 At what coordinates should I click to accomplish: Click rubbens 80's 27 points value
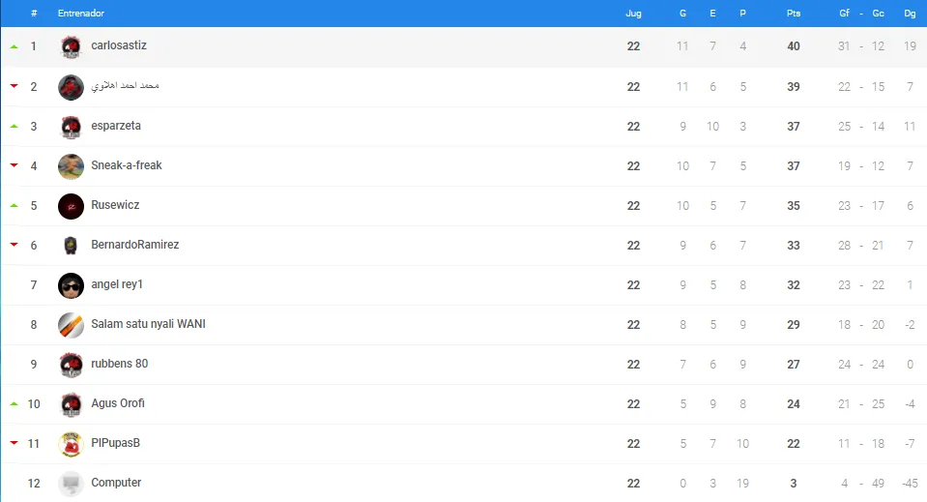[x=794, y=365]
